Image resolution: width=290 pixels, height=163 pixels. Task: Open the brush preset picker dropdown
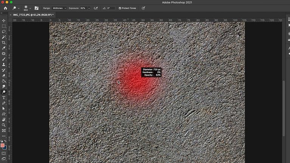[x=30, y=8]
